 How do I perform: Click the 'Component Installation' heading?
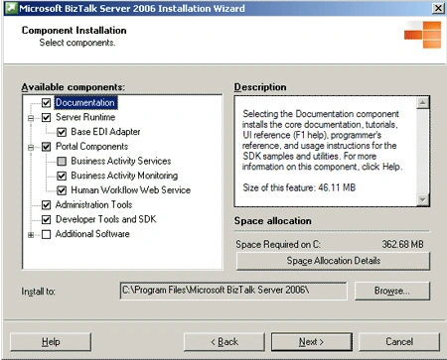(x=74, y=31)
